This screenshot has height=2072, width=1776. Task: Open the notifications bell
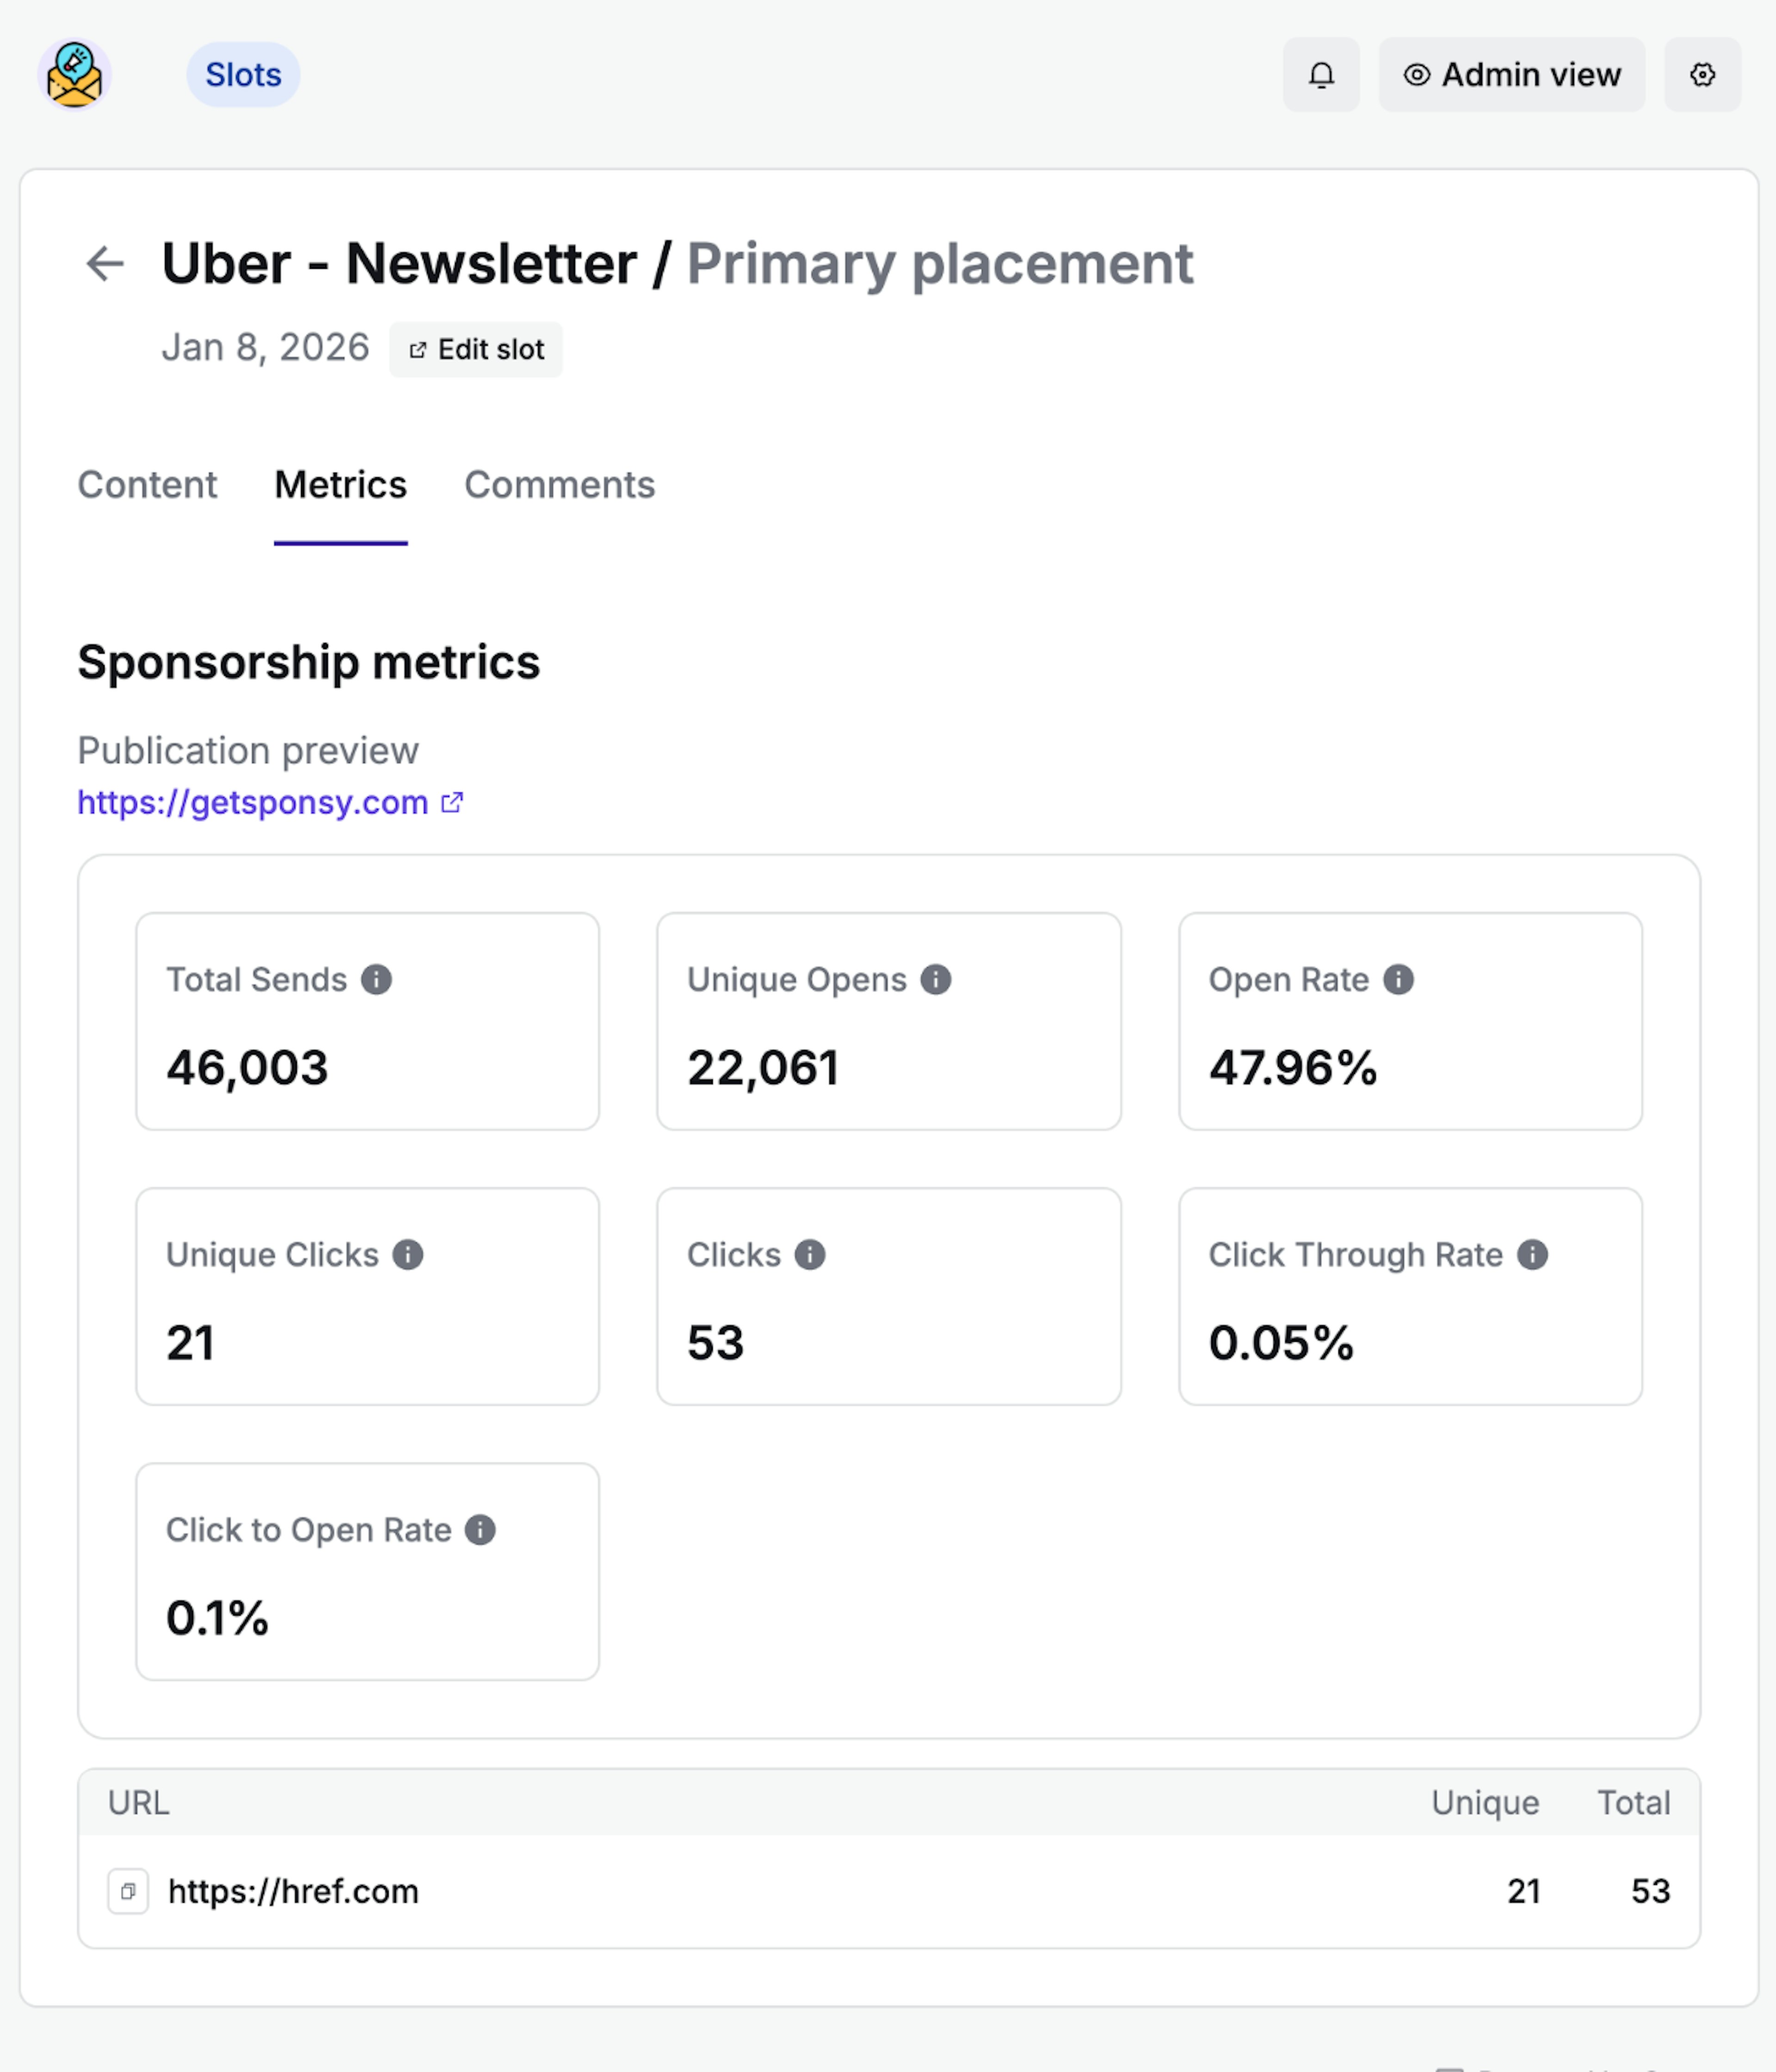1320,75
